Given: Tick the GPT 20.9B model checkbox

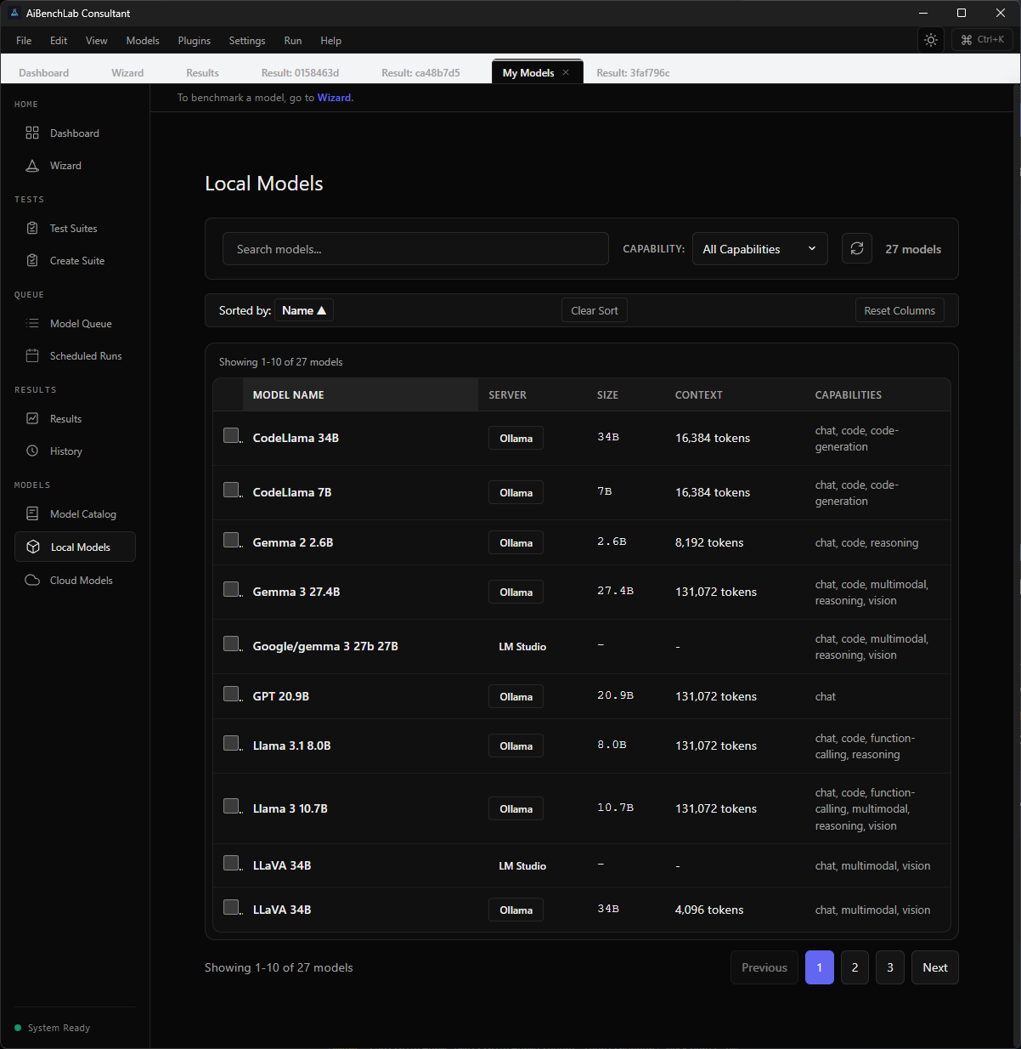Looking at the screenshot, I should coord(231,695).
